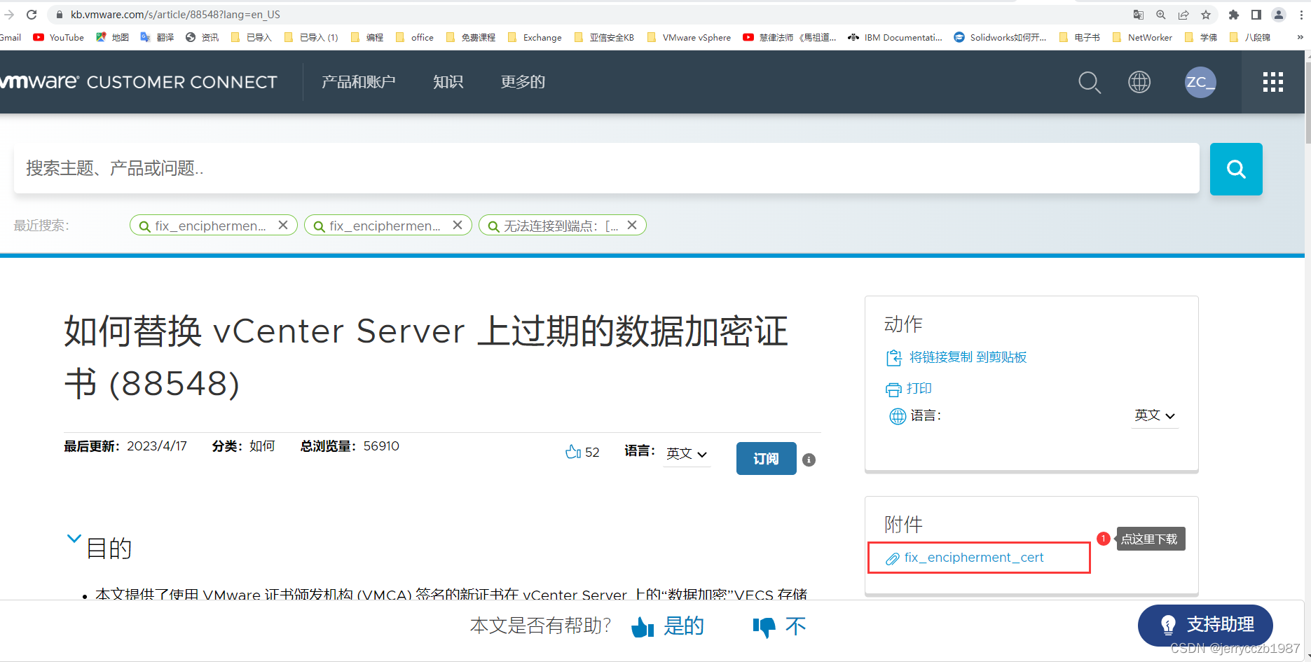Toggle the browser side panel icon

(x=1256, y=15)
